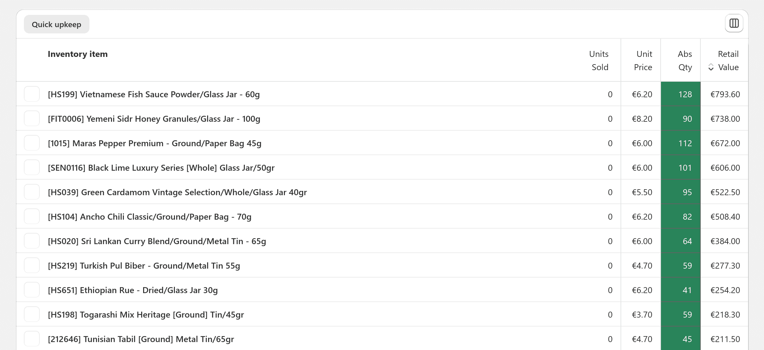764x350 pixels.
Task: Click the Inventory item column header
Action: [78, 54]
